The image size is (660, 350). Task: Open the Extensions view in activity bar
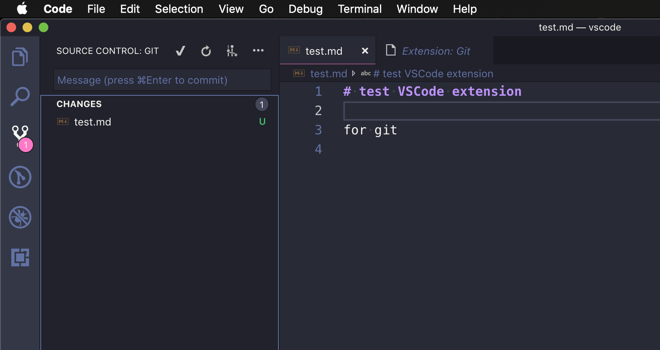(20, 257)
